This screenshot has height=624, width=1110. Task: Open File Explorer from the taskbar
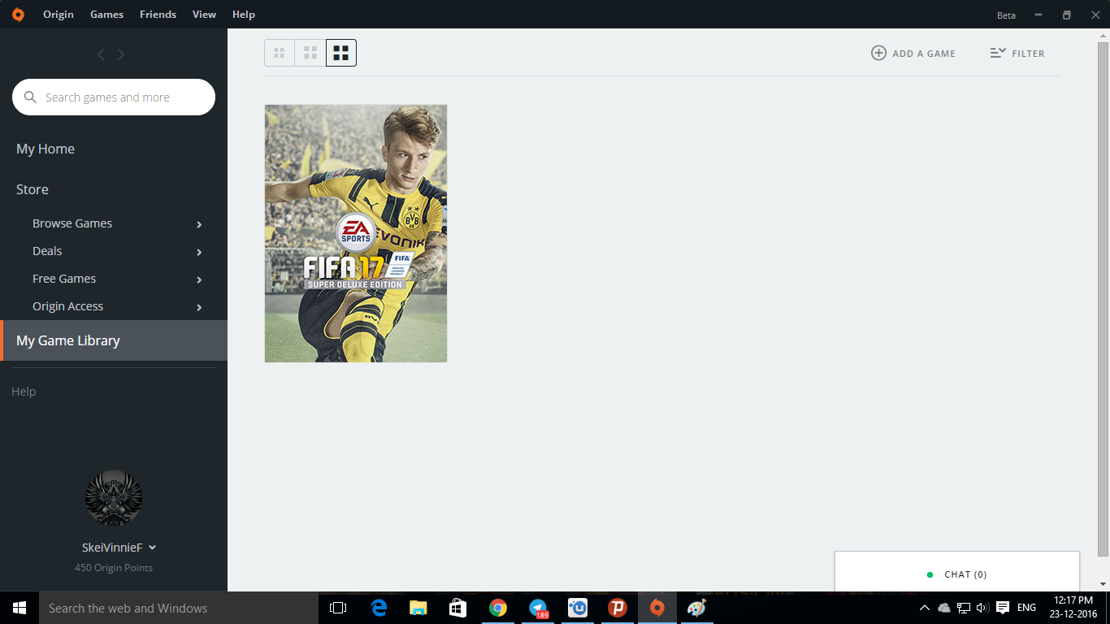pyautogui.click(x=418, y=608)
